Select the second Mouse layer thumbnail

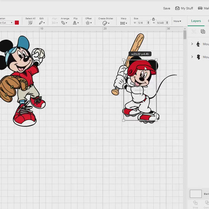pos(198,57)
